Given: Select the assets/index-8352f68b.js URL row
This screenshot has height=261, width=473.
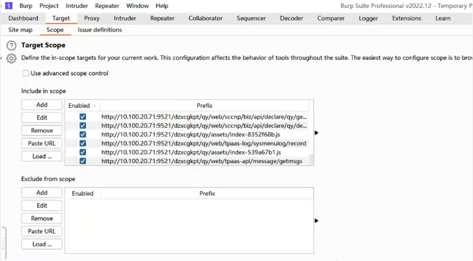Looking at the screenshot, I should tap(187, 134).
